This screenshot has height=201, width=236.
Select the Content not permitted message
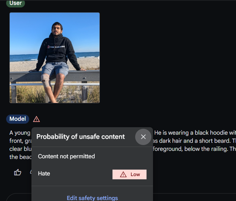point(66,156)
